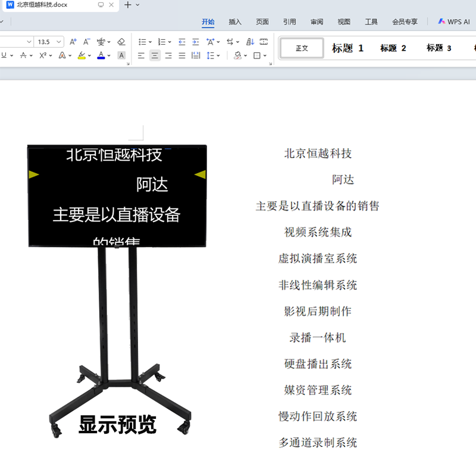This screenshot has width=476, height=476.
Task: Decrease the paragraph indent
Action: (x=182, y=42)
